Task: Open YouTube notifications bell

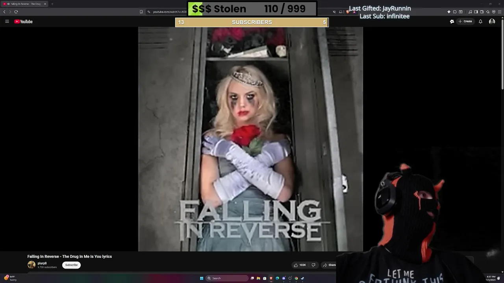Action: pos(480,21)
